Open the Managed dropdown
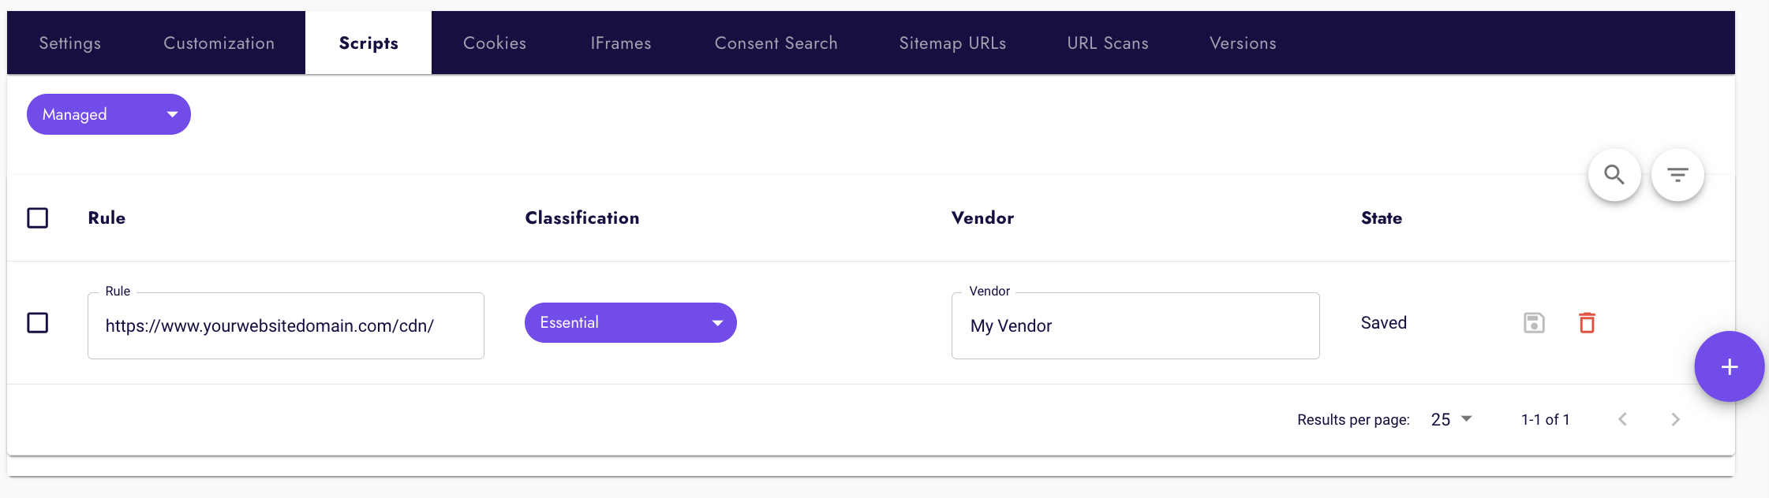Viewport: 1769px width, 498px height. coord(109,114)
